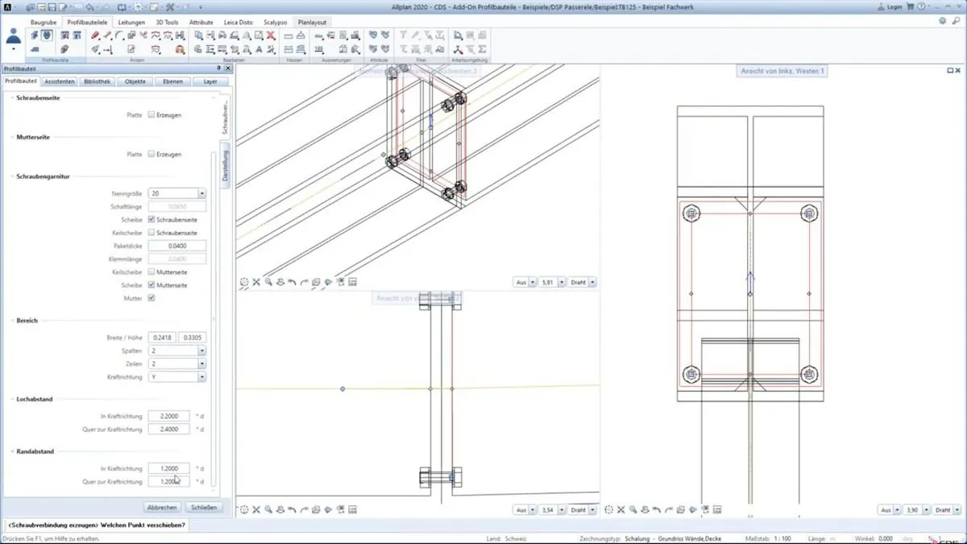Click the first funnel icon in the Filter group
Screen dimensions: 967x544
pos(404,35)
